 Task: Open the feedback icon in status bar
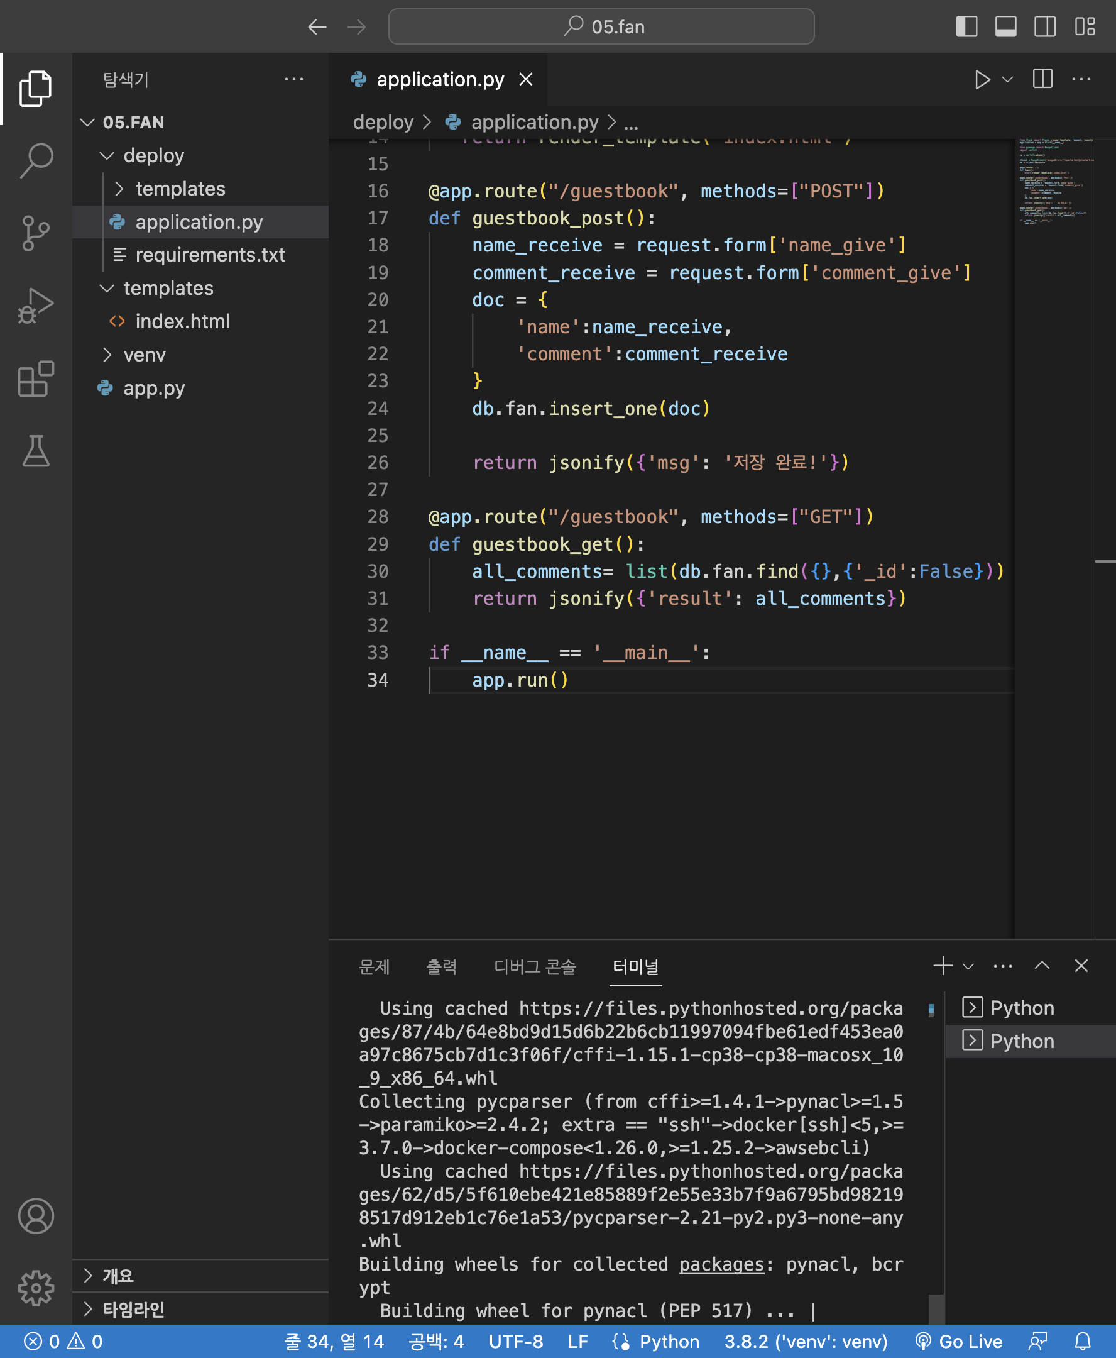[x=1037, y=1341]
